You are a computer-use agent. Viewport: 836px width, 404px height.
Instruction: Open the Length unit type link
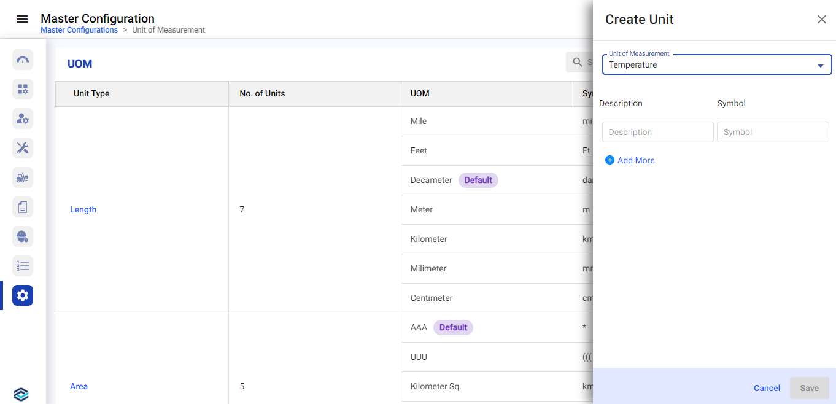coord(83,209)
